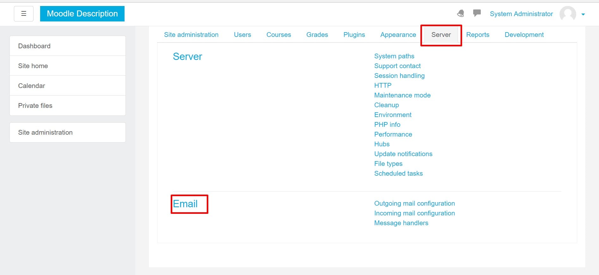Open Calendar in the side menu
This screenshot has height=275, width=599.
point(68,86)
